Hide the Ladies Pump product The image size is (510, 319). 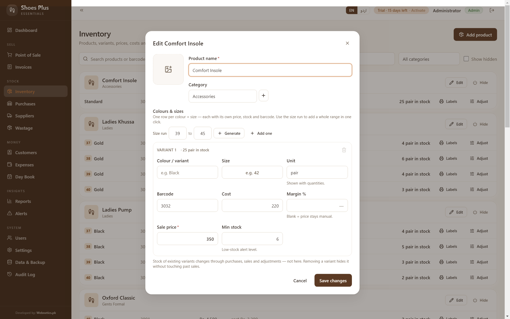coord(480,212)
